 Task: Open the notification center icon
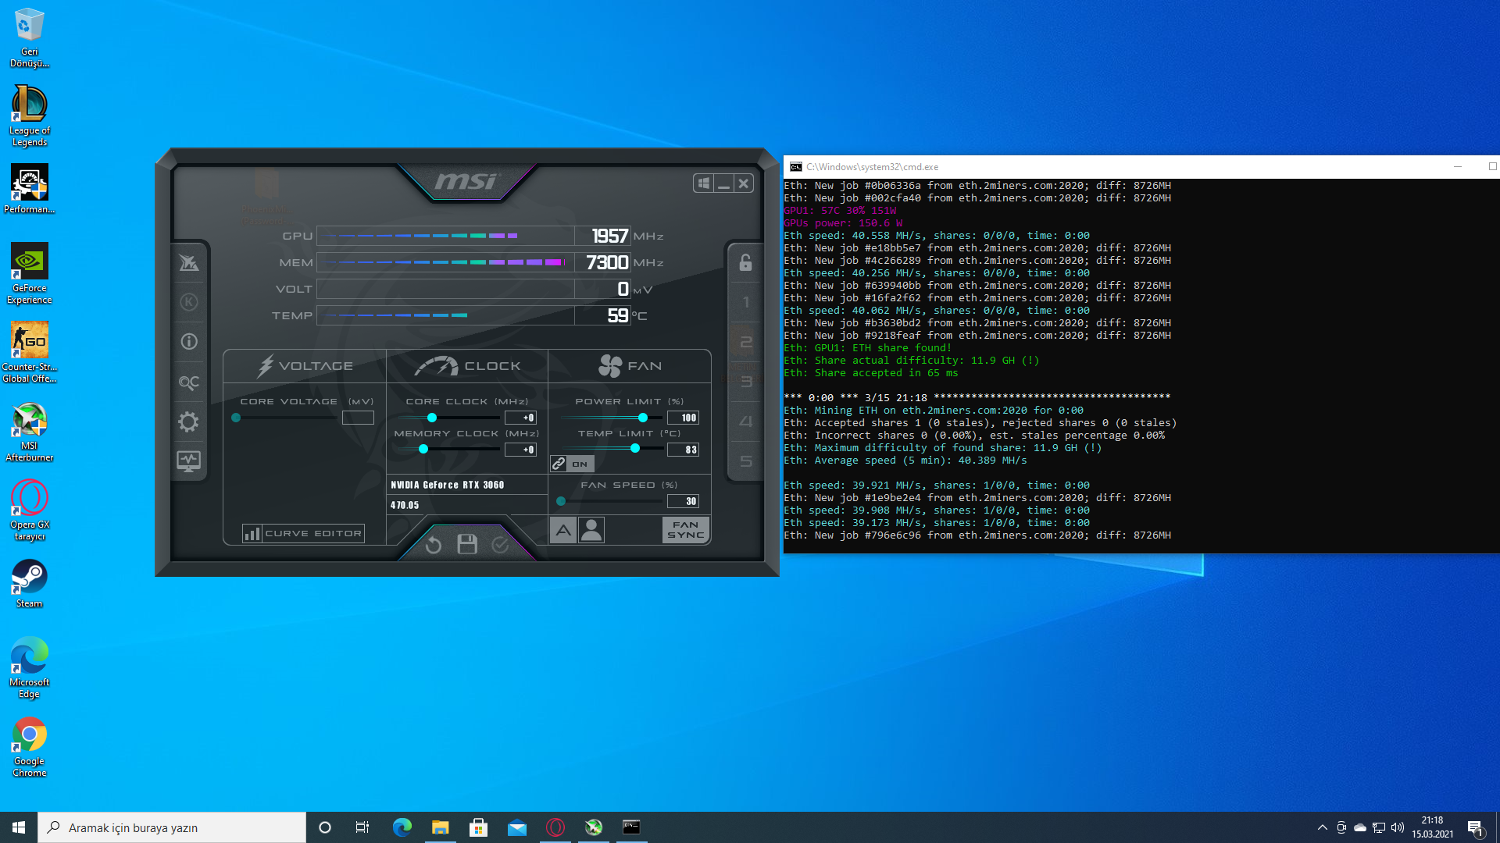pyautogui.click(x=1476, y=828)
